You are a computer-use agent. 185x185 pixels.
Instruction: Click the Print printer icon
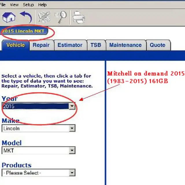point(79,17)
